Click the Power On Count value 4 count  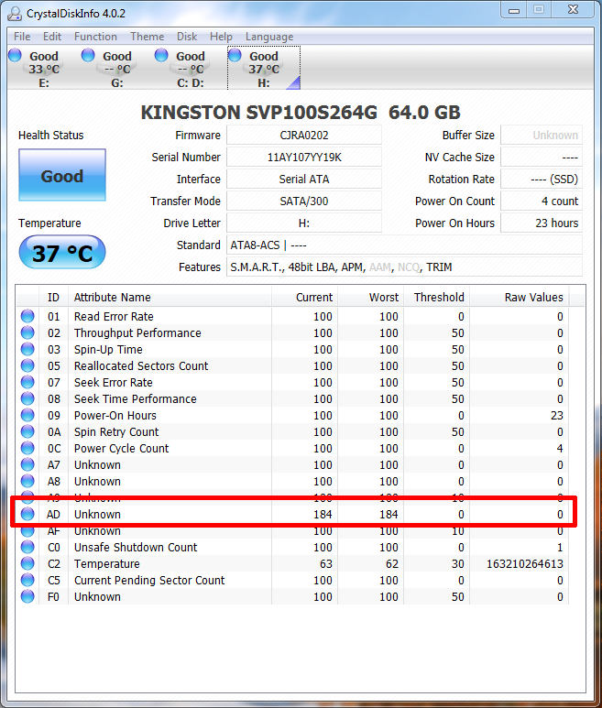(x=542, y=201)
